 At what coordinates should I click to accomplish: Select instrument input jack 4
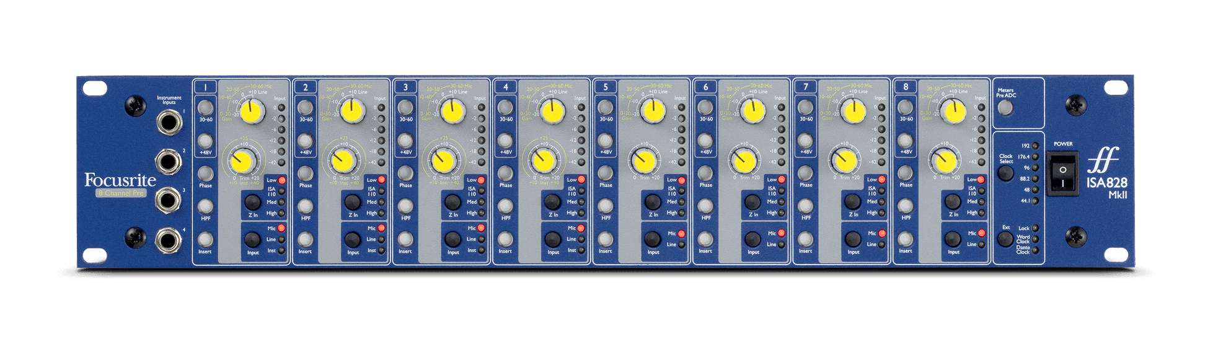pyautogui.click(x=168, y=240)
